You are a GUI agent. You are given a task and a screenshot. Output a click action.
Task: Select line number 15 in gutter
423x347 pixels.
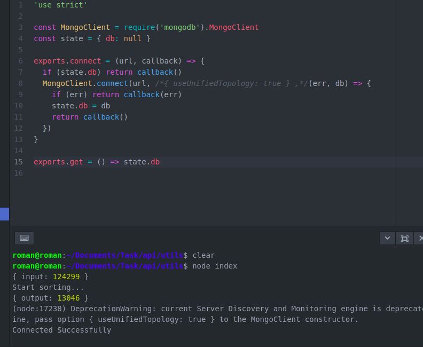(x=18, y=162)
